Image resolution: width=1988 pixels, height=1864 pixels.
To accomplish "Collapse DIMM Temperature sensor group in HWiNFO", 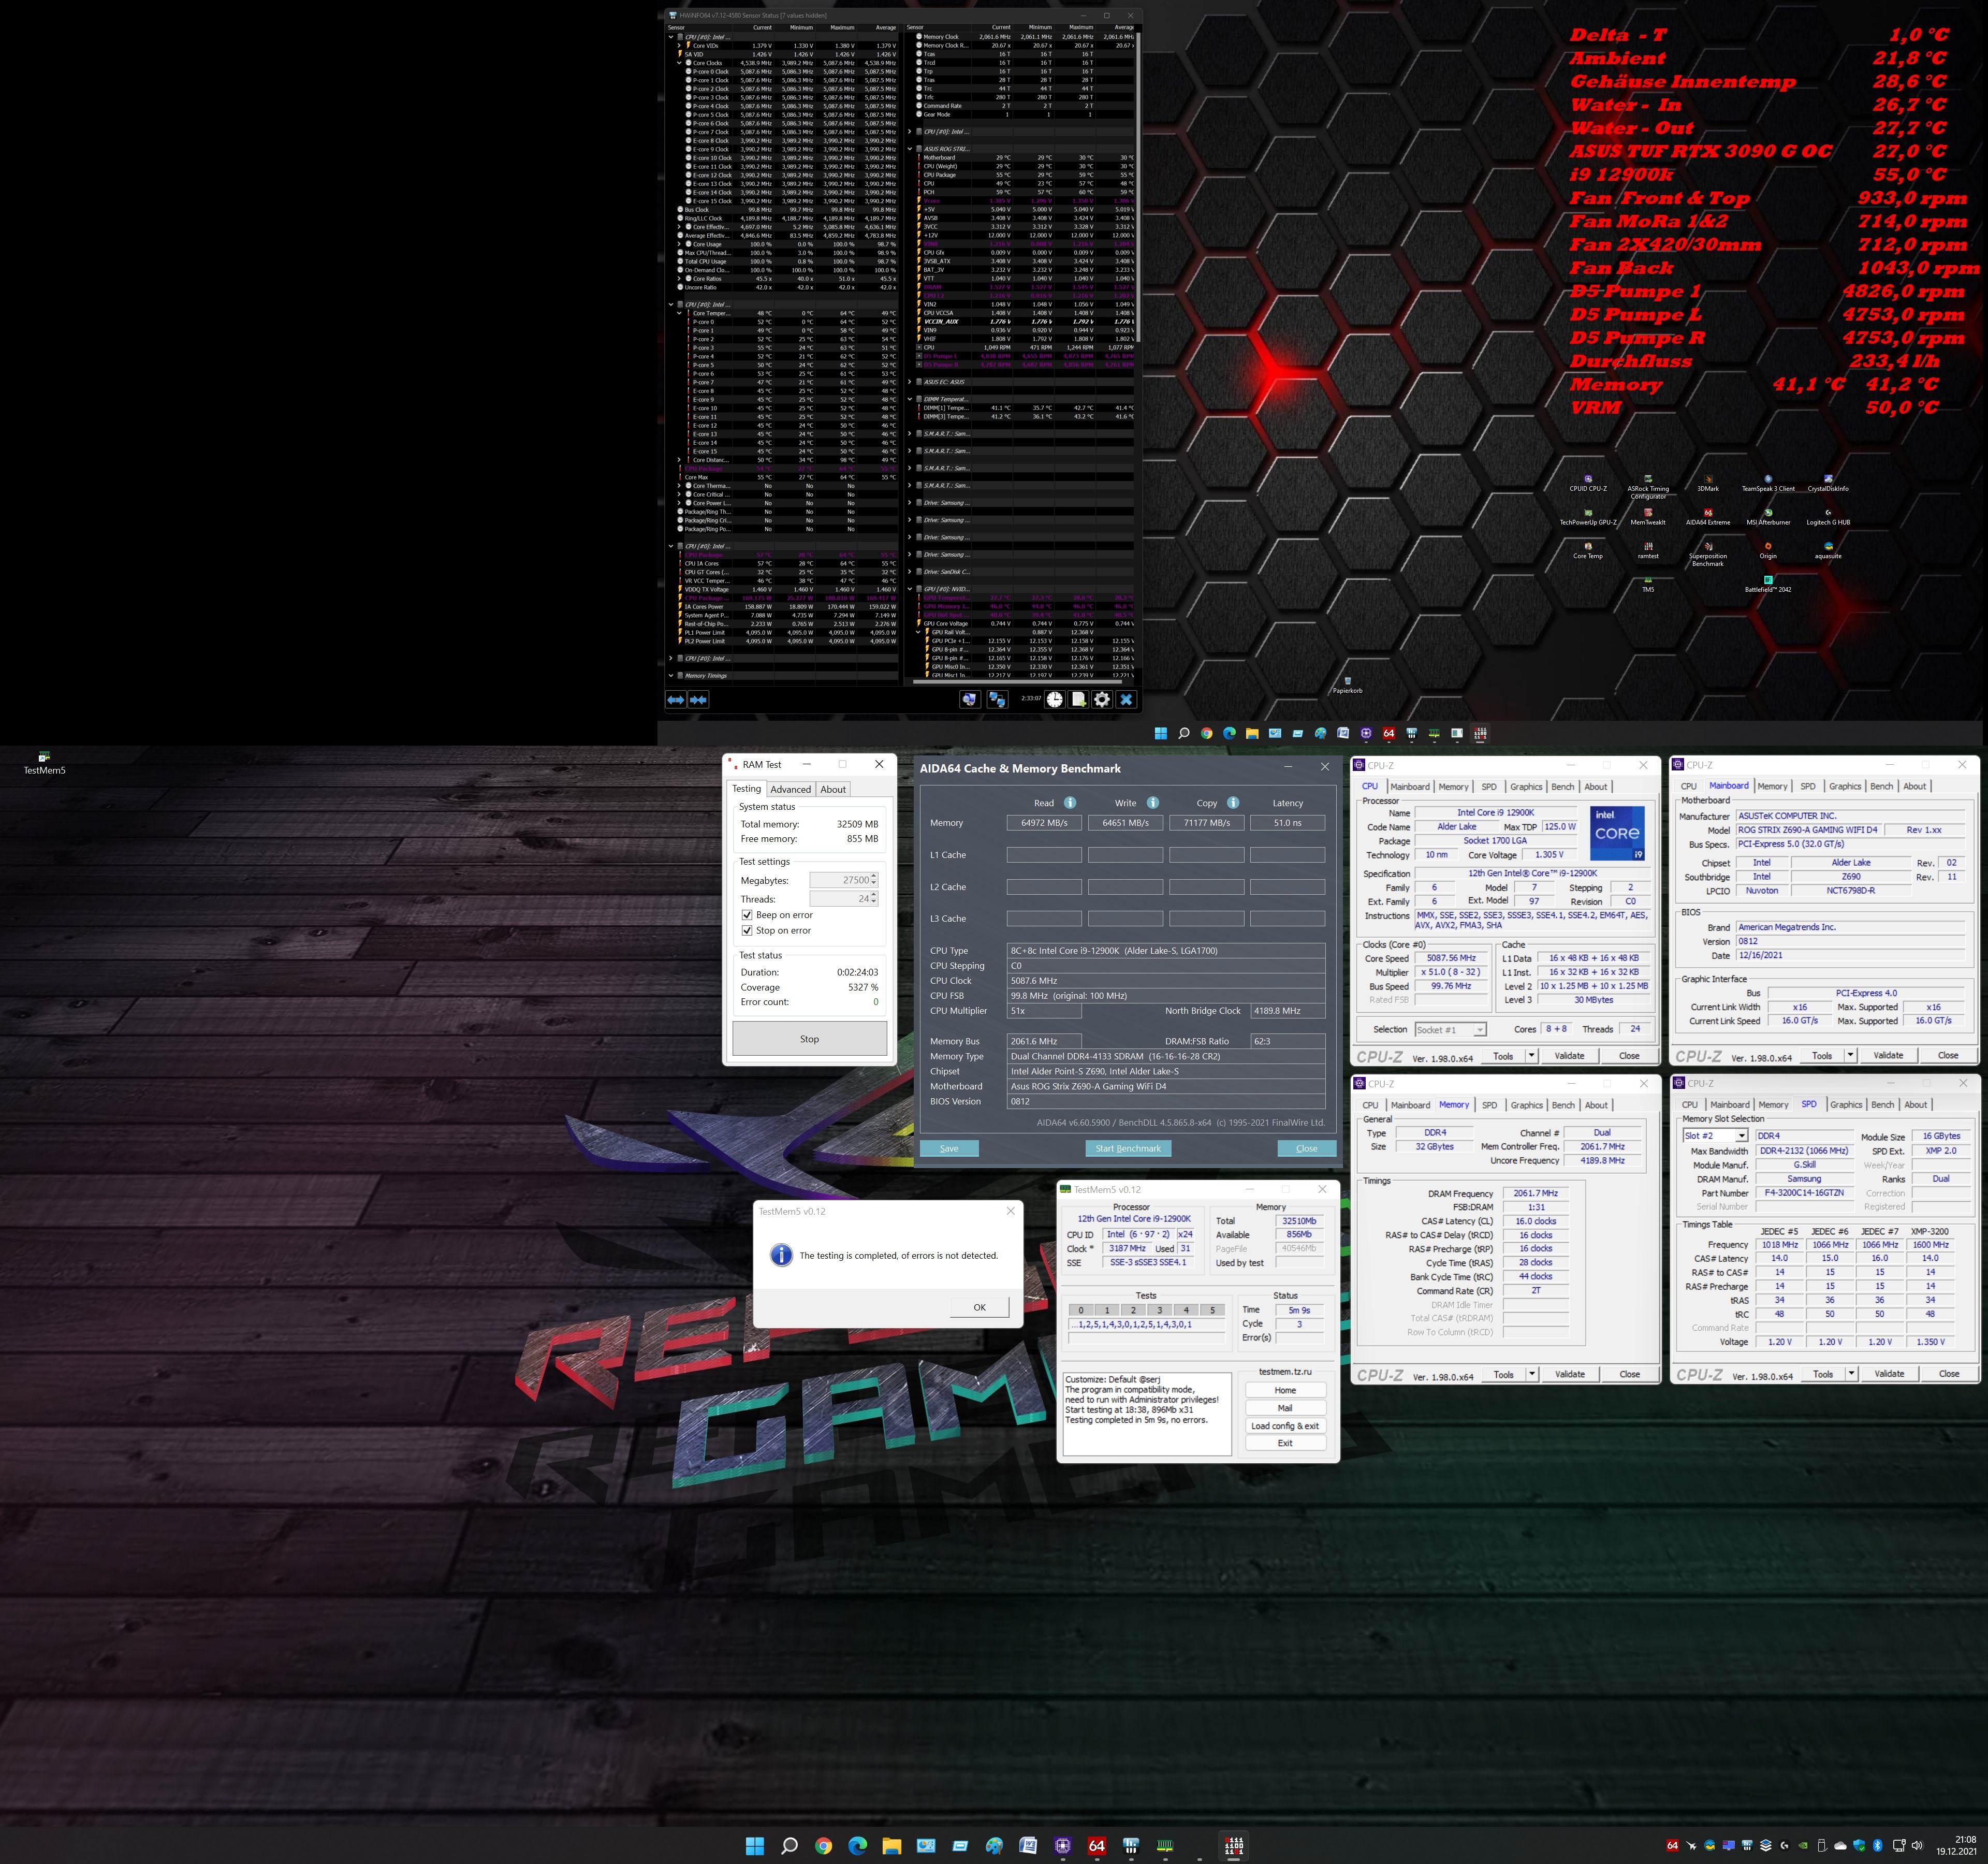I will tap(910, 399).
